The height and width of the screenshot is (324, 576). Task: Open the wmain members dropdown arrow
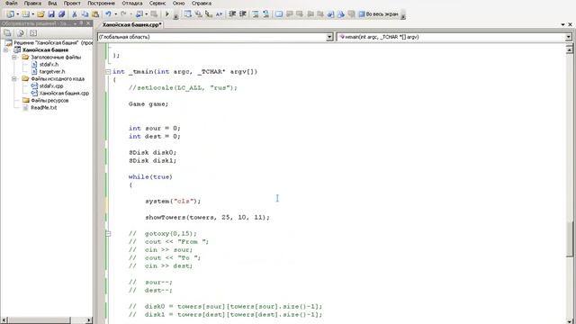[569, 37]
